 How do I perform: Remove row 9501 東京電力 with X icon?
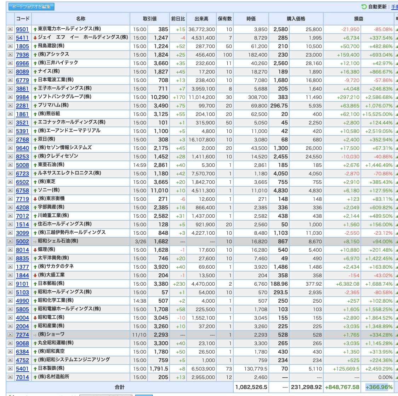coord(10,29)
